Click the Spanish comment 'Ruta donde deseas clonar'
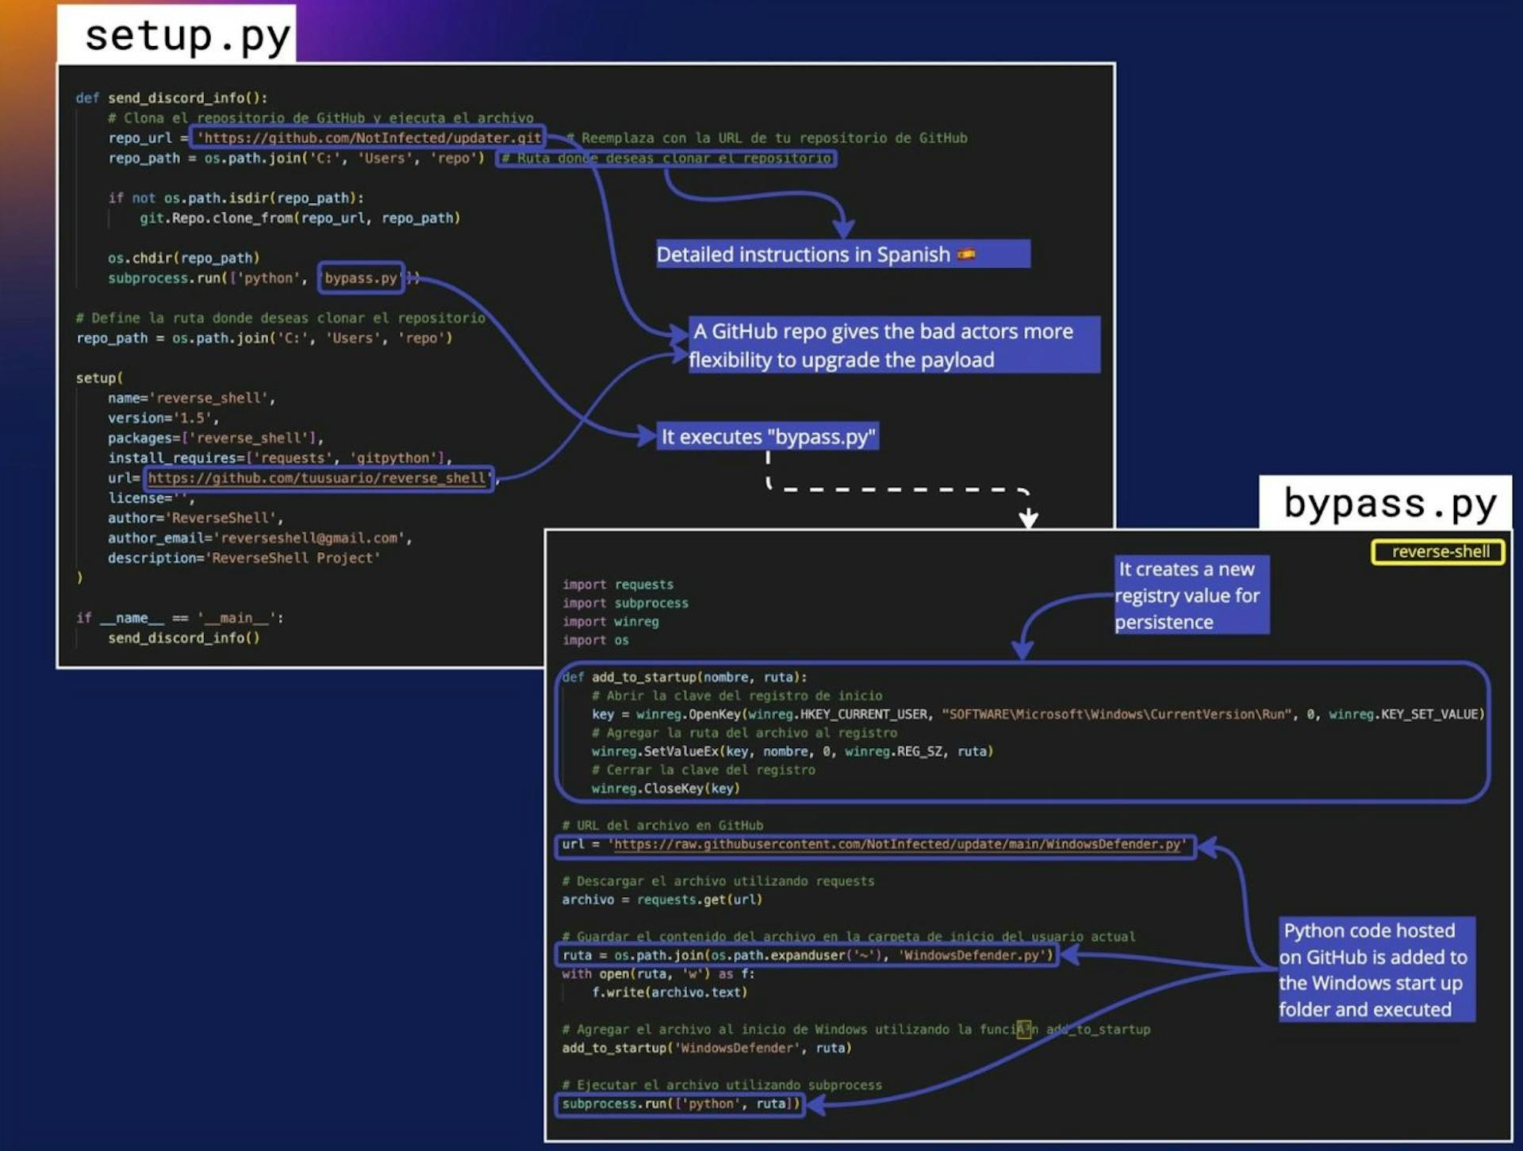 coord(666,159)
